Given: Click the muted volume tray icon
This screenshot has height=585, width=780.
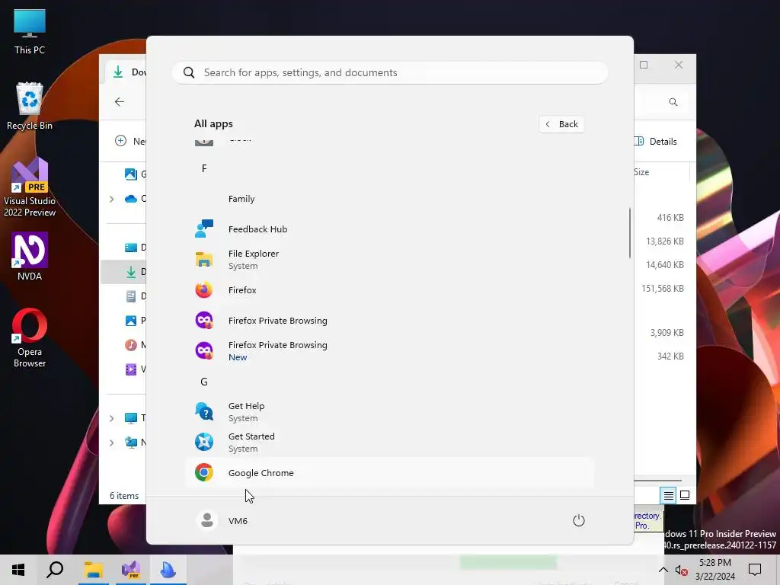Looking at the screenshot, I should point(682,571).
